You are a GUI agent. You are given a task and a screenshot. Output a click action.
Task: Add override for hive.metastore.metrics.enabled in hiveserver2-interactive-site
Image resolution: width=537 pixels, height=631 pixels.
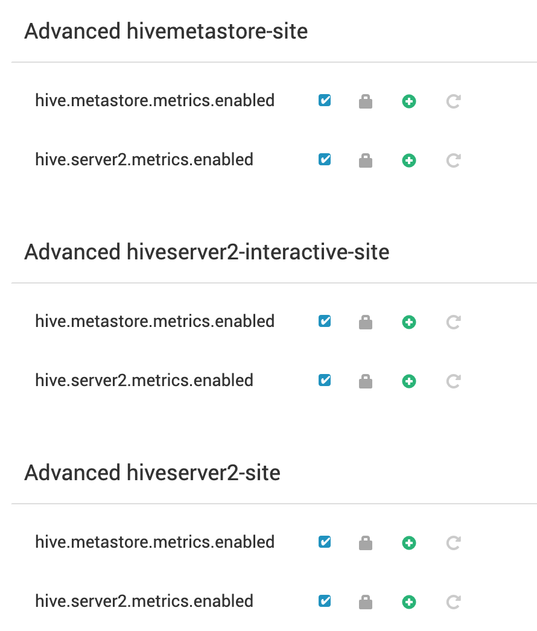[408, 322]
